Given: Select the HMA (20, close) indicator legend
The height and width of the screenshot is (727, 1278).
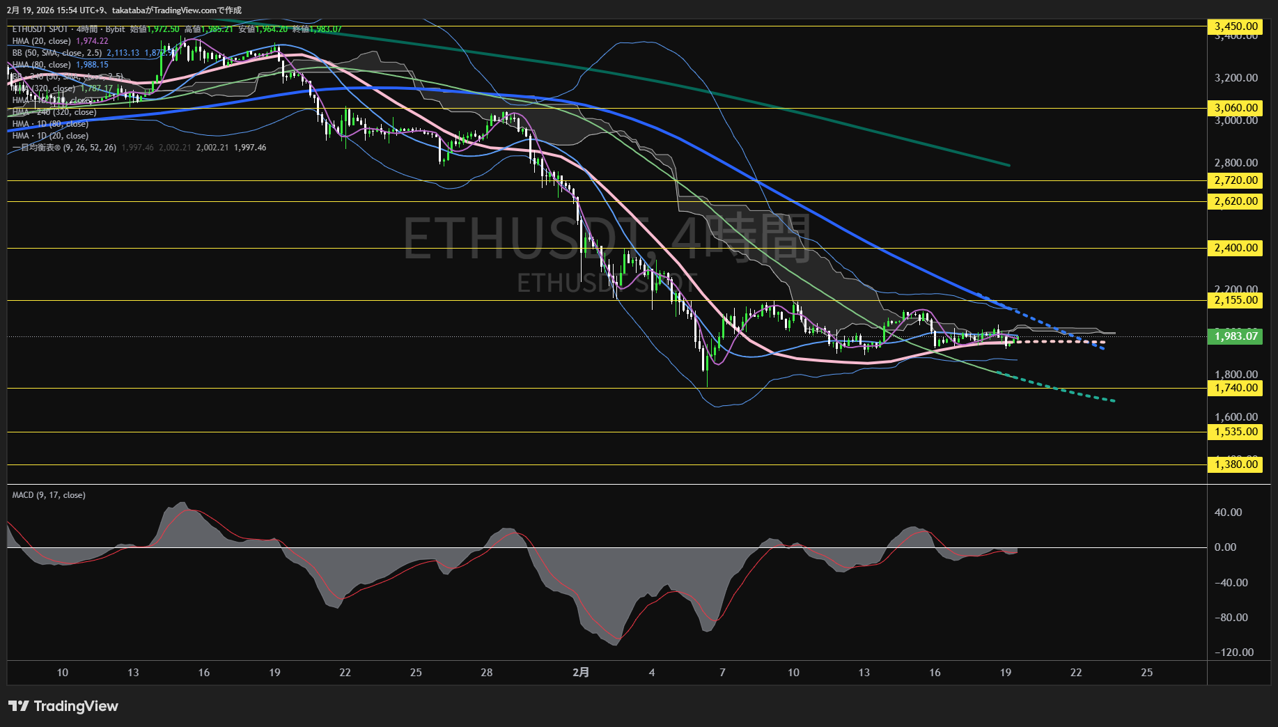Looking at the screenshot, I should coord(41,41).
